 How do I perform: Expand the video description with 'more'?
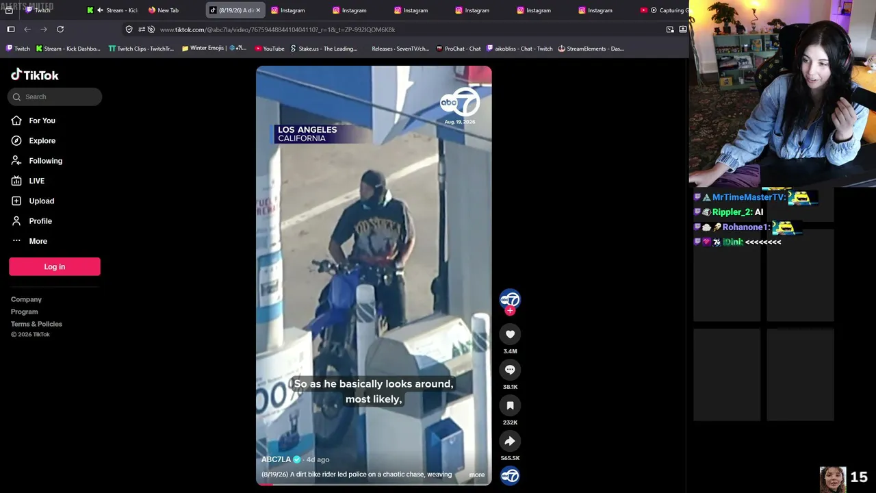point(477,475)
